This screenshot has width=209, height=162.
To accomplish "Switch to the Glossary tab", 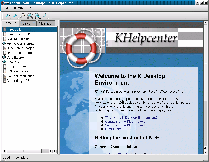I will 45,23.
